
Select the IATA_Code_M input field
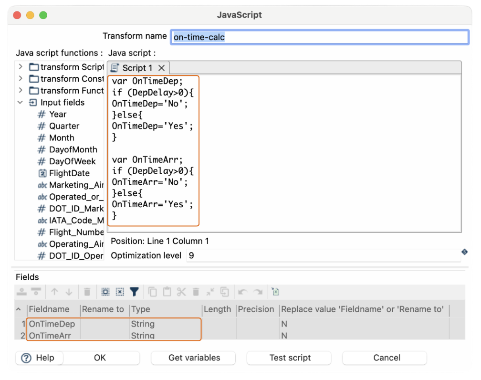[76, 221]
